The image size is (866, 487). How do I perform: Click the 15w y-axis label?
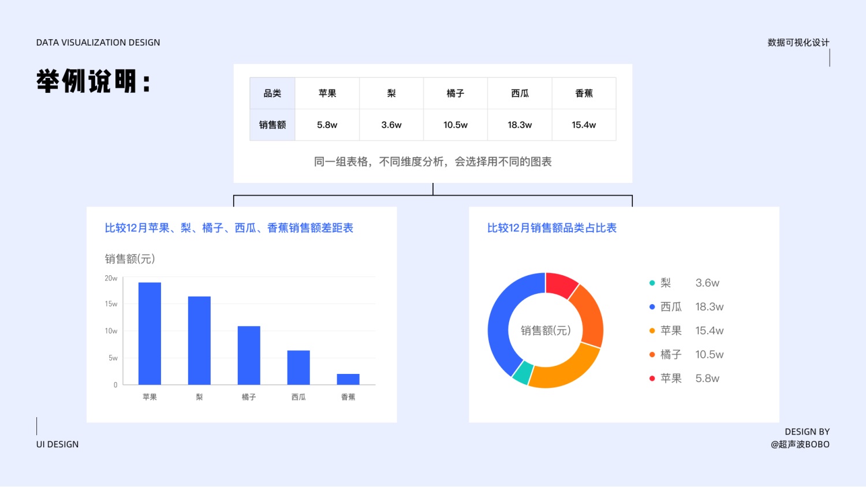point(111,304)
